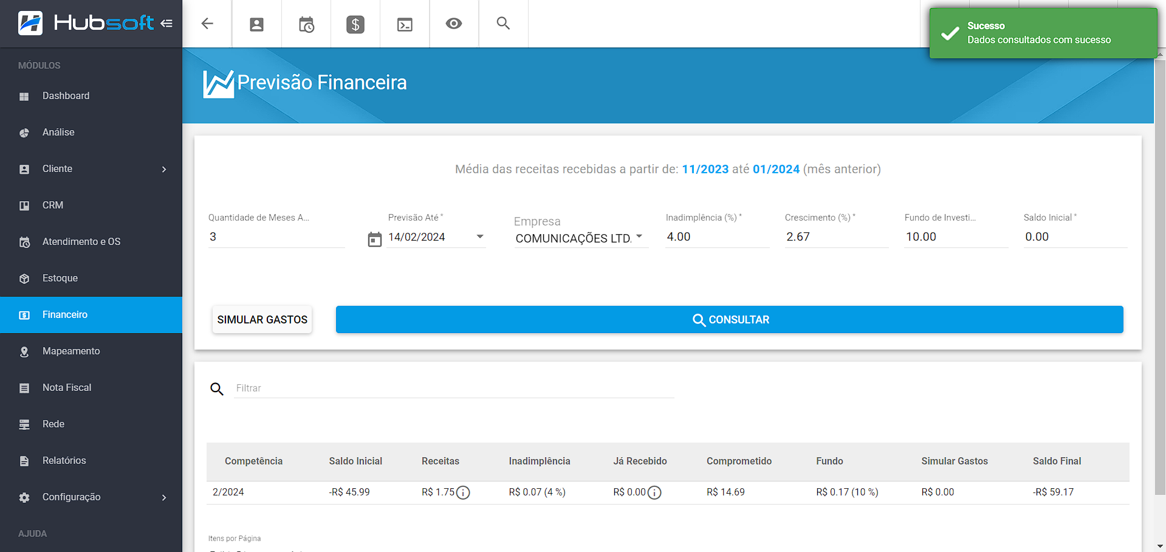Dismiss the Sucesso notification toast
This screenshot has height=552, width=1166.
click(x=1043, y=33)
